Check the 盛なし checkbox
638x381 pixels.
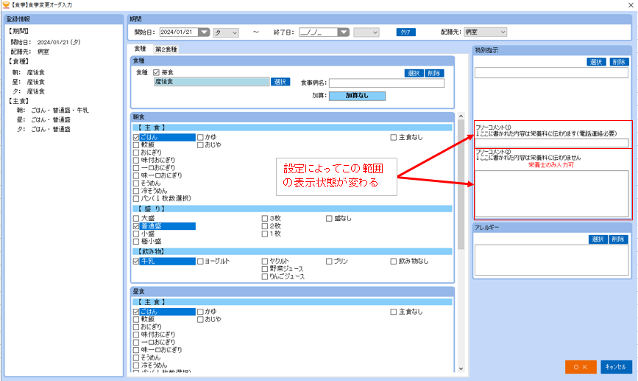click(329, 219)
